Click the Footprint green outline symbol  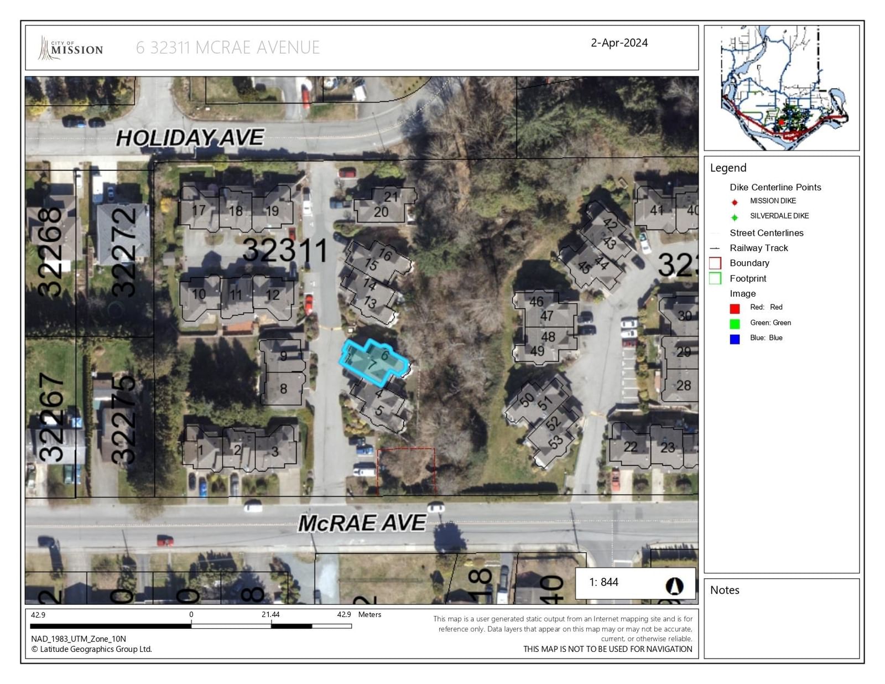[x=715, y=278]
